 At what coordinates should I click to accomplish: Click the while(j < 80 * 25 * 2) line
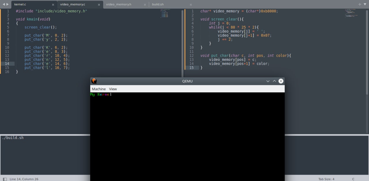[x=234, y=27]
